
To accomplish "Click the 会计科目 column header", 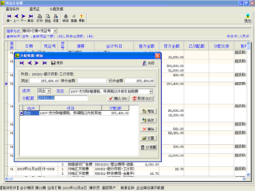I will coord(114,46).
